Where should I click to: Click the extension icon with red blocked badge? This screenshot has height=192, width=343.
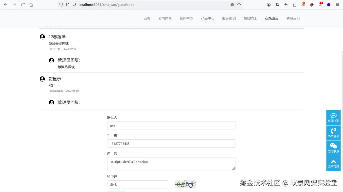pos(303,4)
